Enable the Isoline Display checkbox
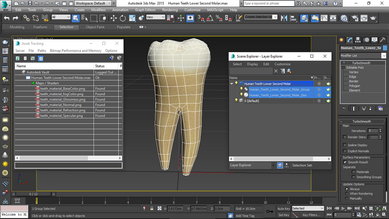This screenshot has height=219, width=389. (345, 145)
